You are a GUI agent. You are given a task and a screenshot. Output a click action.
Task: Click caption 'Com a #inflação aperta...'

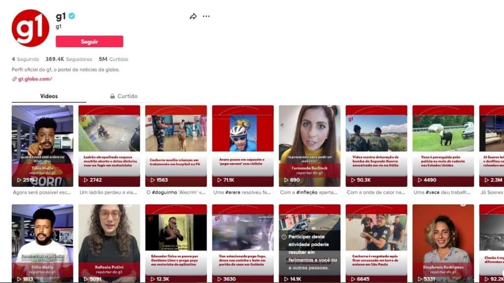tap(309, 193)
